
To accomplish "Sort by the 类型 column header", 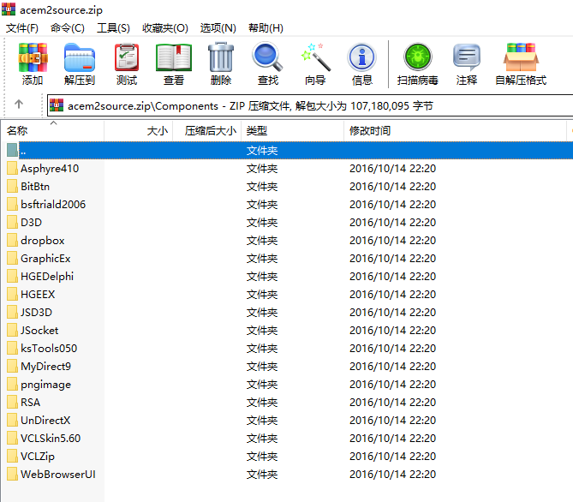I will pos(292,130).
